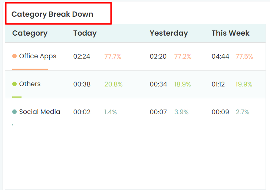The image size is (270, 190).
Task: Click the orange Office Apps category dot
Action: 14,56
